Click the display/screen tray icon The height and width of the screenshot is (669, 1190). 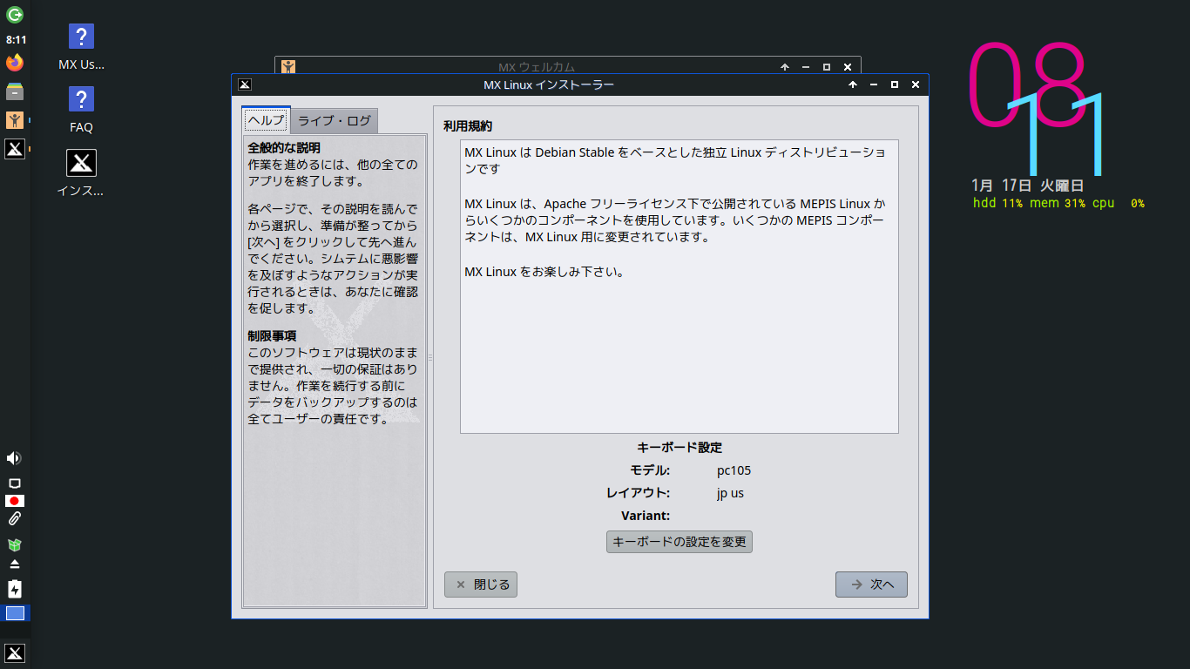coord(14,483)
